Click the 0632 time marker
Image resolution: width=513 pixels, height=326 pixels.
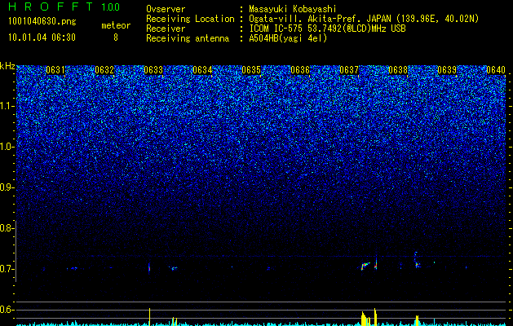(104, 70)
